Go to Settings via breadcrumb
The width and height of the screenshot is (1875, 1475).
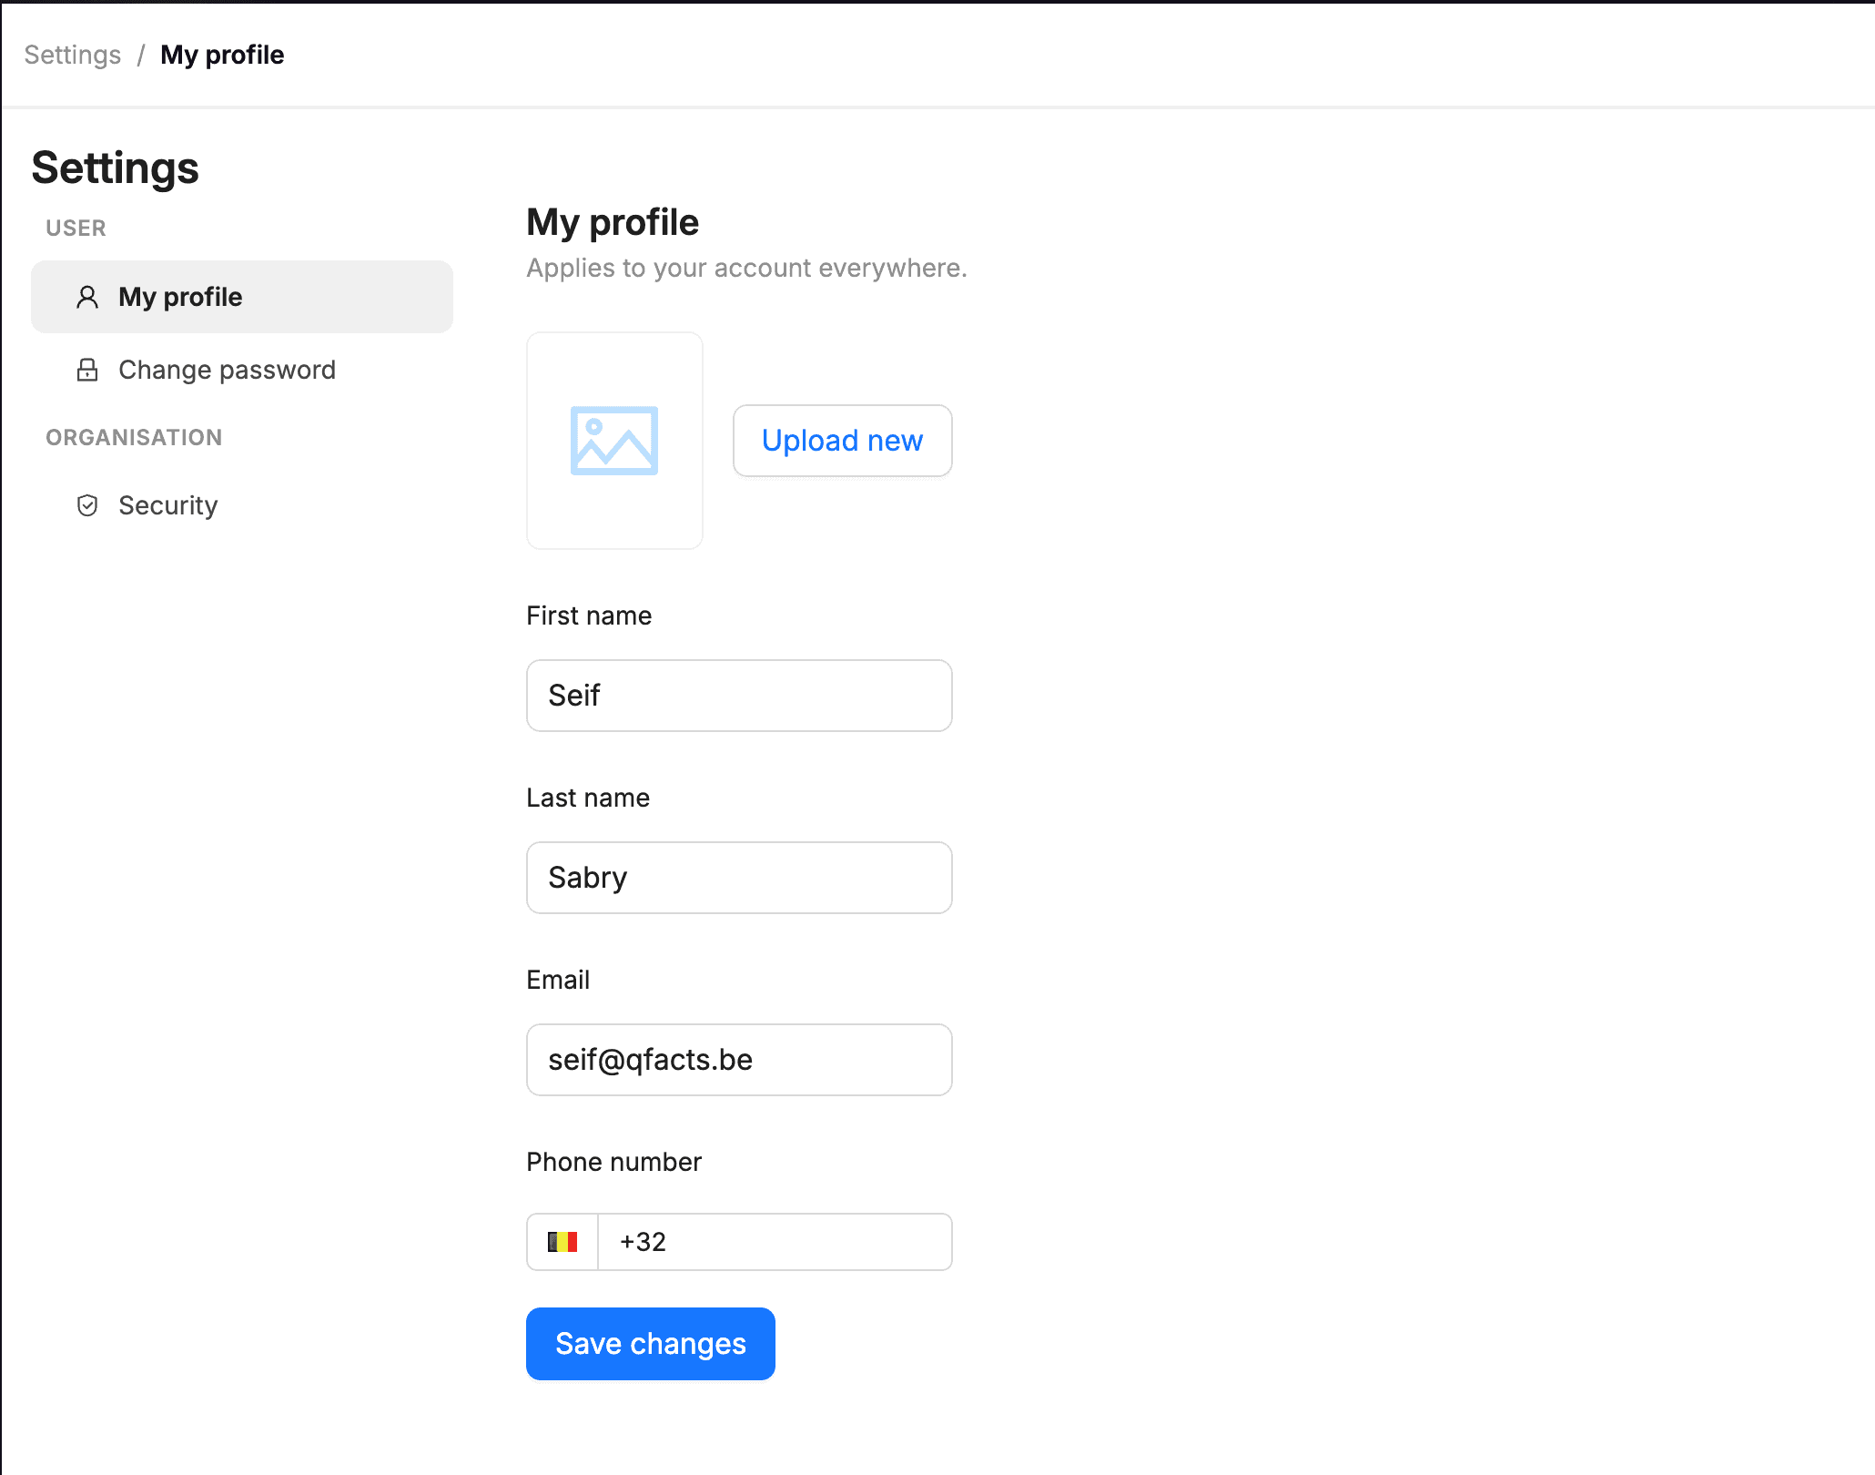click(x=73, y=55)
